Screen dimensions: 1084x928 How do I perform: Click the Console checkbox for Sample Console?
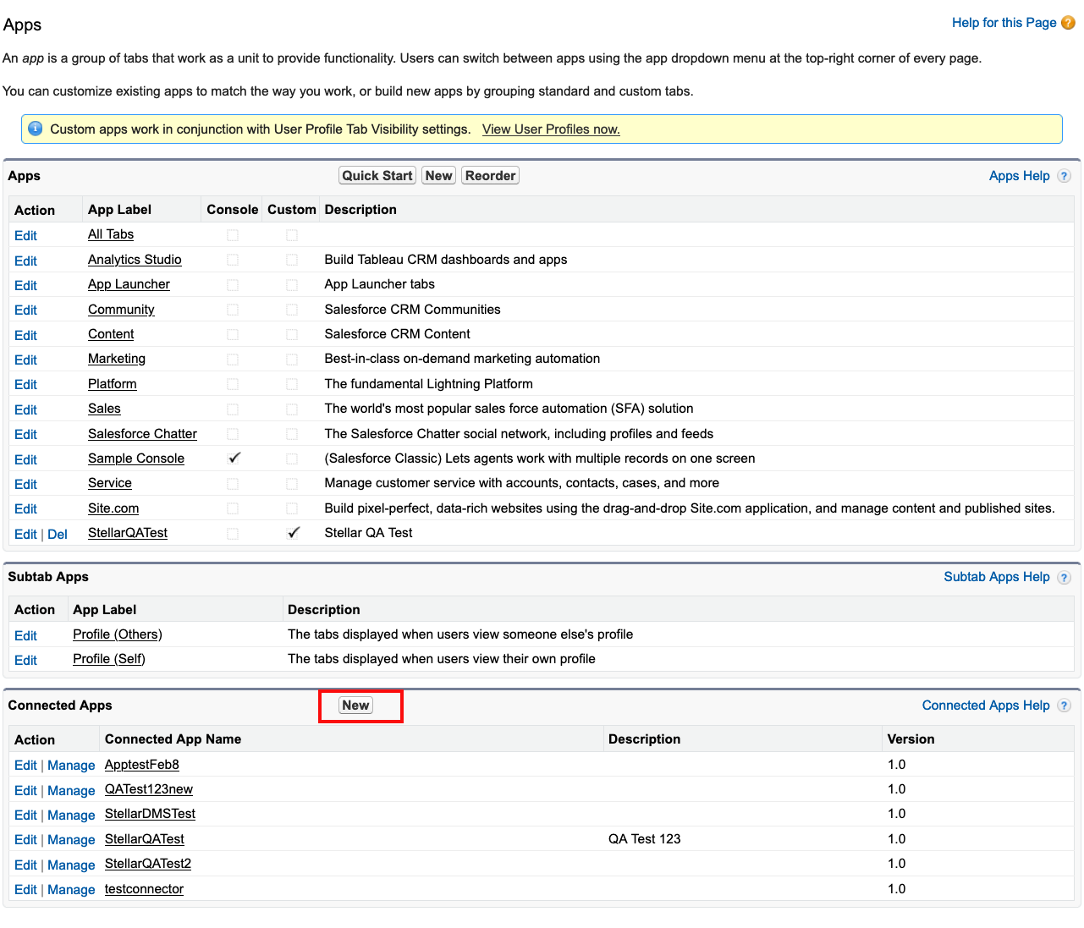[x=234, y=459]
